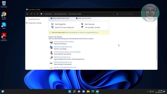The width and height of the screenshot is (167, 94).
Task: Open the Windows Start button in taskbar
Action: [x=70, y=91]
